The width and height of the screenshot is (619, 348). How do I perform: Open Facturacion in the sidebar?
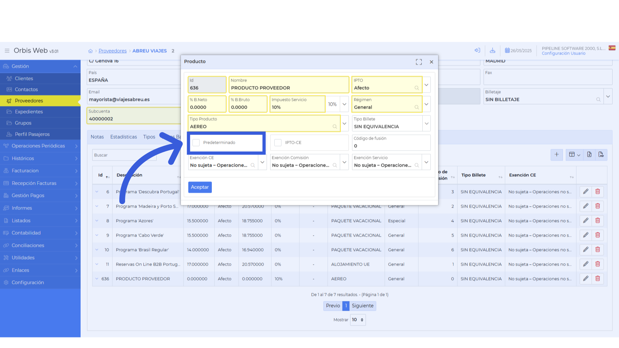pos(40,170)
